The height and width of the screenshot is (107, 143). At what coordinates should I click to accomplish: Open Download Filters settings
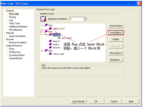click(x=17, y=55)
